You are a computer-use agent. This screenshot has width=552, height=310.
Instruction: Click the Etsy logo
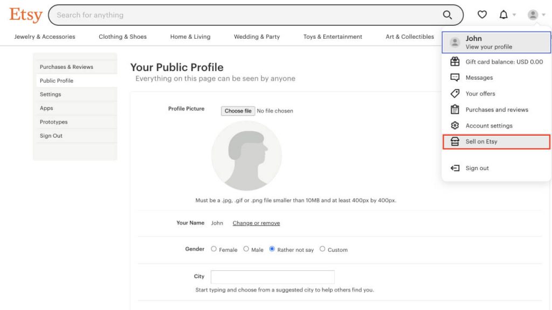pyautogui.click(x=25, y=15)
